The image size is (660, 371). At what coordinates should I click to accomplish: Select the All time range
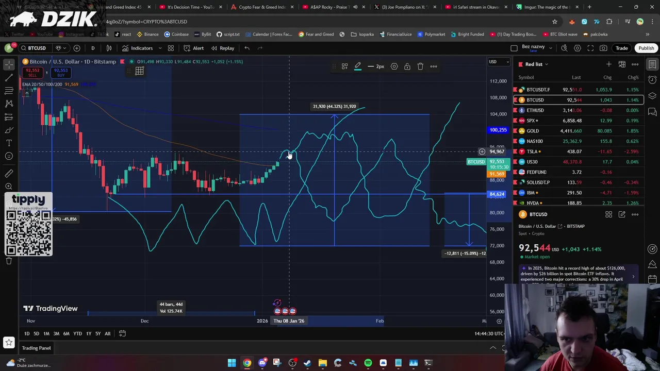107,333
